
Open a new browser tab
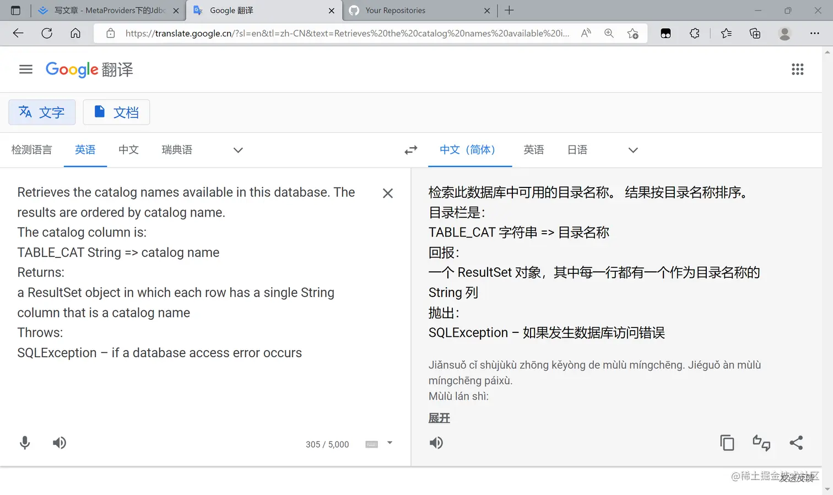point(509,10)
